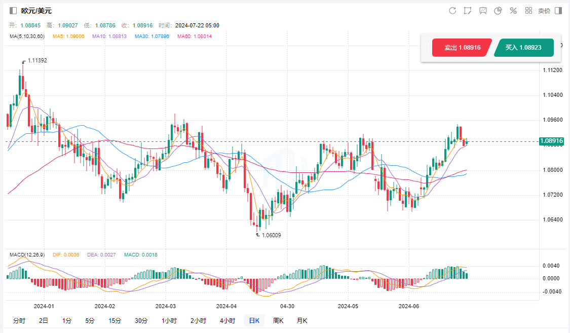Select the 周K weekly candlestick tab

(x=278, y=320)
